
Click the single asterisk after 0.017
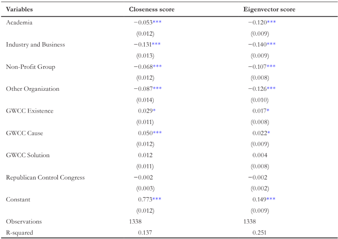click(268, 111)
